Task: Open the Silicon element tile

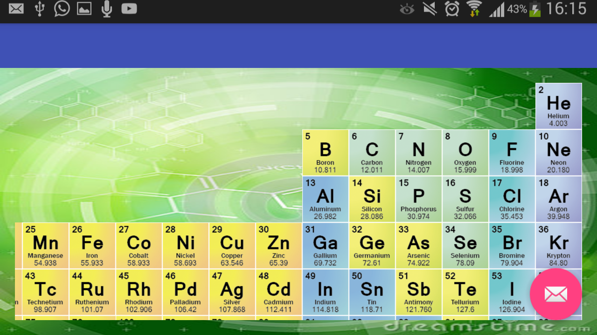Action: [372, 199]
